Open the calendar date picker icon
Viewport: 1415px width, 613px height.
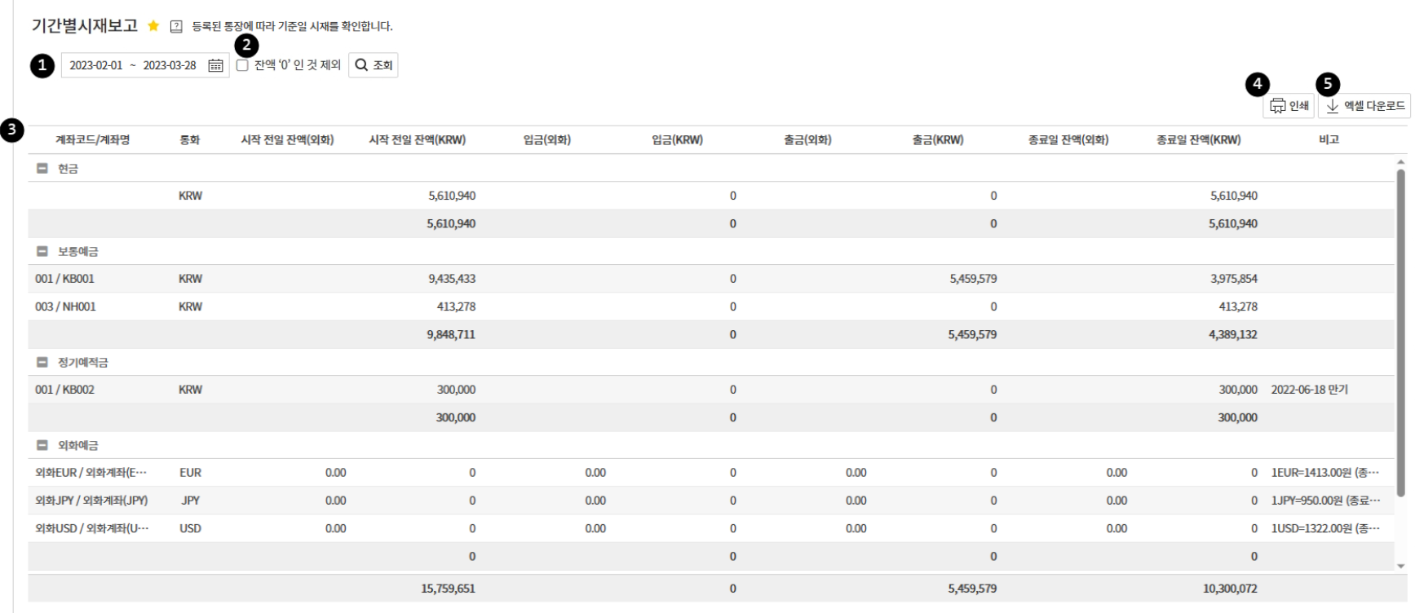click(x=215, y=65)
